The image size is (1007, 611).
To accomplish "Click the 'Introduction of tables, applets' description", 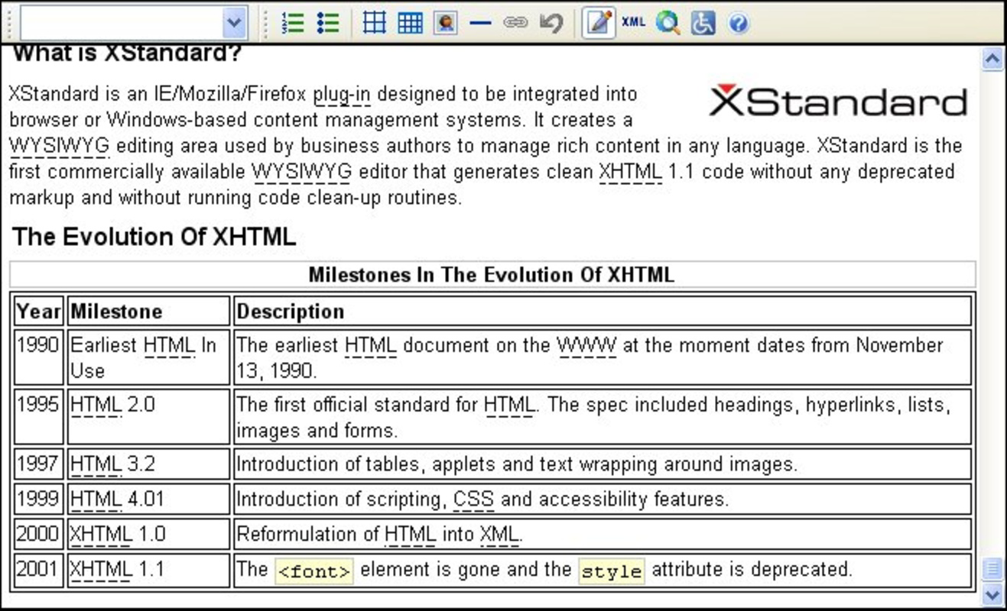I will pos(603,464).
